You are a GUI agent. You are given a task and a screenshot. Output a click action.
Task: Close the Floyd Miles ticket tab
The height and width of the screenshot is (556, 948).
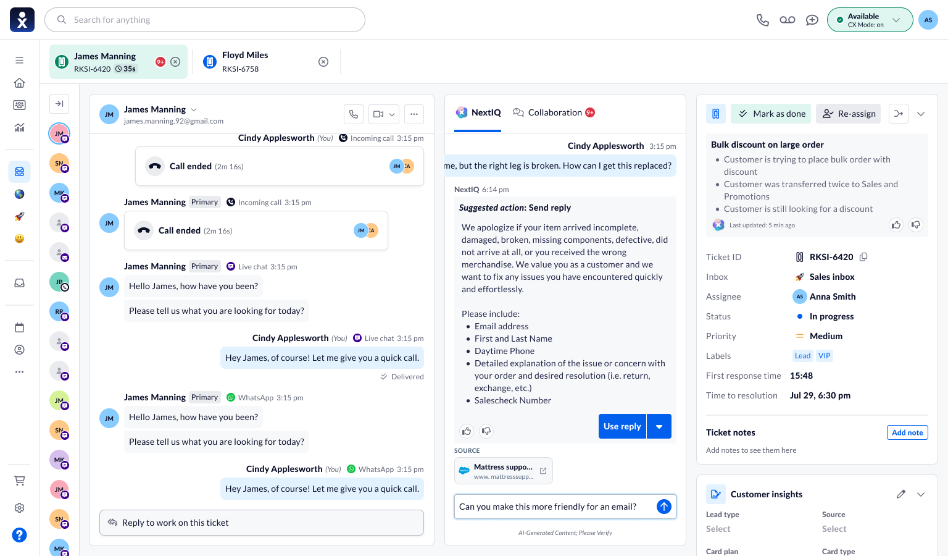(323, 62)
